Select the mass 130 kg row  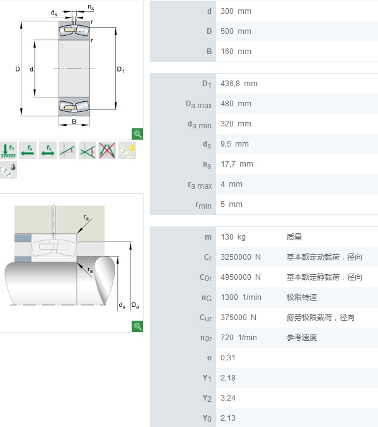coord(263,237)
